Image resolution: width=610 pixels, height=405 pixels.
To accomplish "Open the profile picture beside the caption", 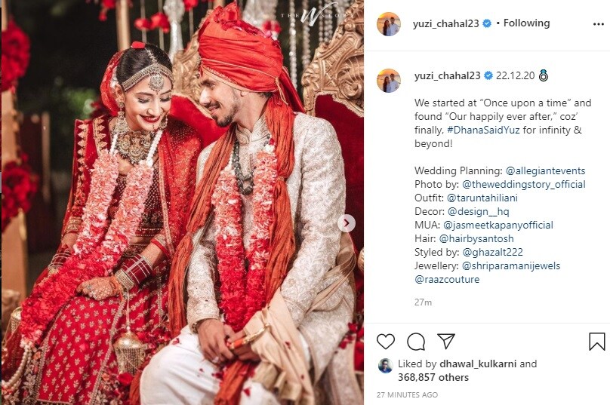I will point(388,81).
